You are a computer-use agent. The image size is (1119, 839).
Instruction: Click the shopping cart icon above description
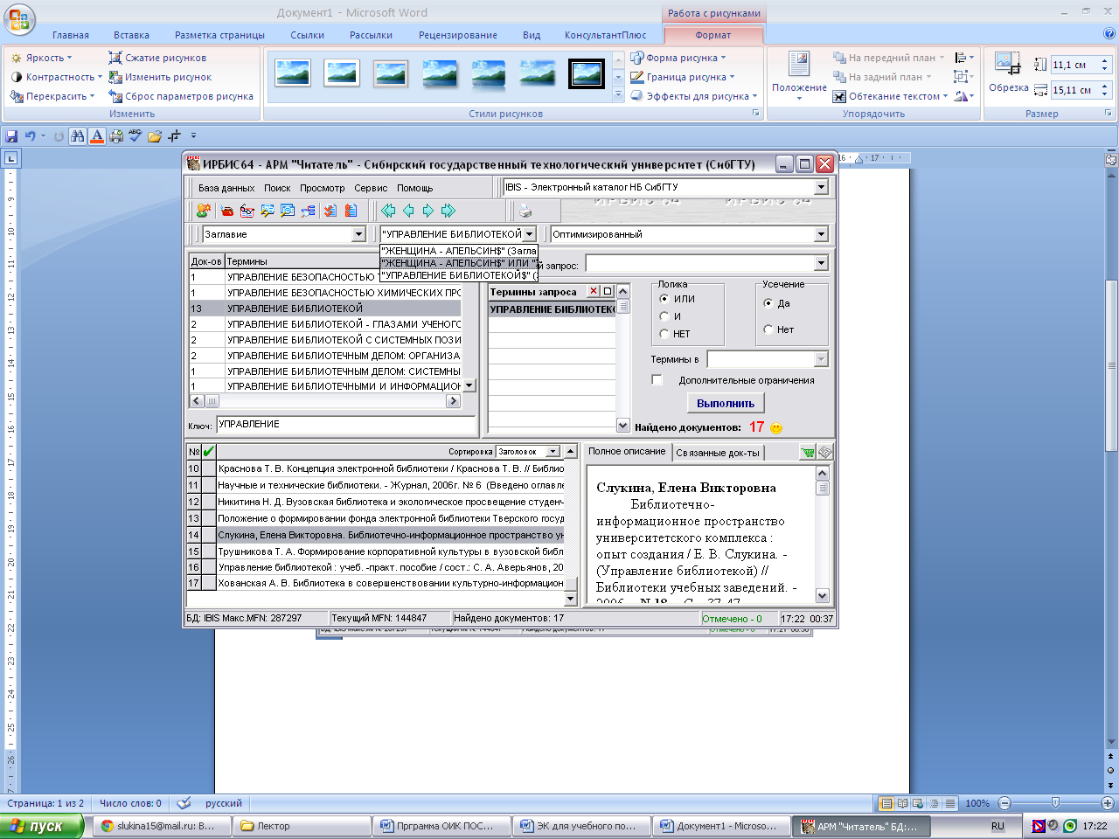tap(808, 452)
